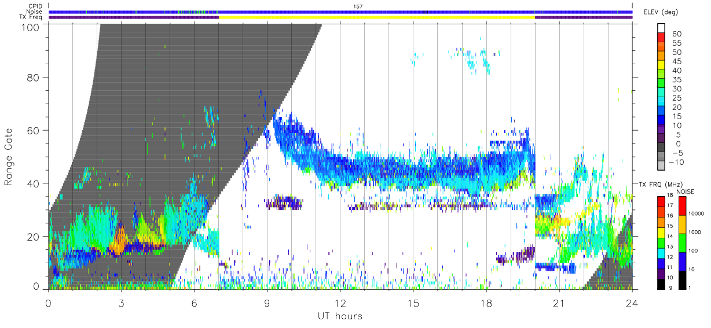Click the '17' label on the TX FRQ bar
The width and height of the screenshot is (711, 328).
tap(670, 205)
